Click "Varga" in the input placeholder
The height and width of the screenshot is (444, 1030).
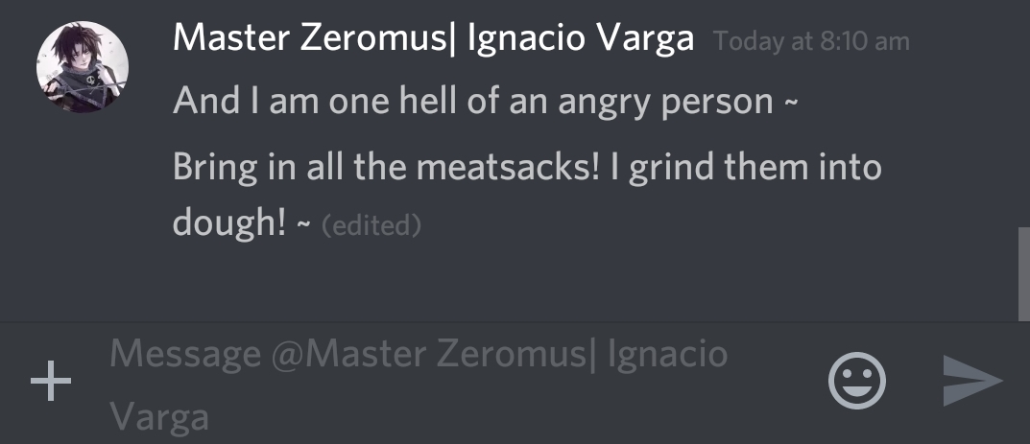(x=158, y=417)
